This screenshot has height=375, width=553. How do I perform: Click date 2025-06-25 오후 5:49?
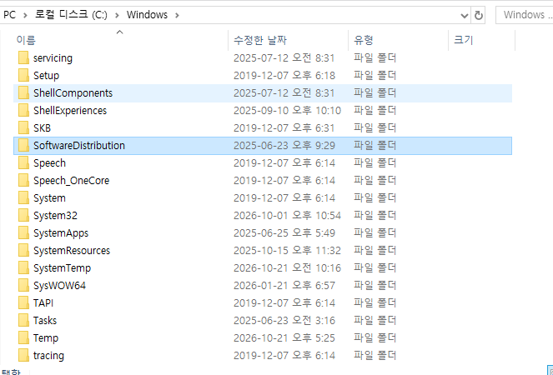[284, 233]
